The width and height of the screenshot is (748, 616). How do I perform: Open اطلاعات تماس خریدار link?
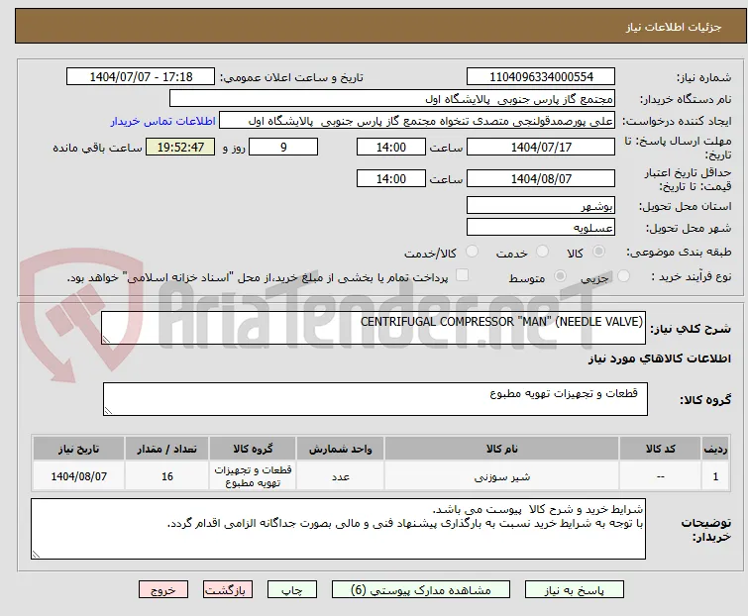point(163,121)
